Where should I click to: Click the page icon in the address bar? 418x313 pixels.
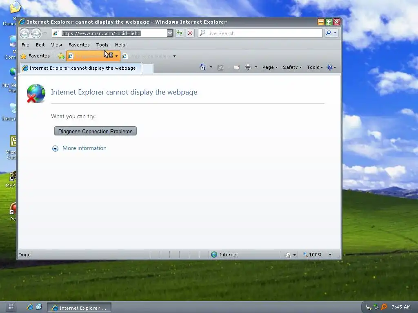pyautogui.click(x=56, y=33)
